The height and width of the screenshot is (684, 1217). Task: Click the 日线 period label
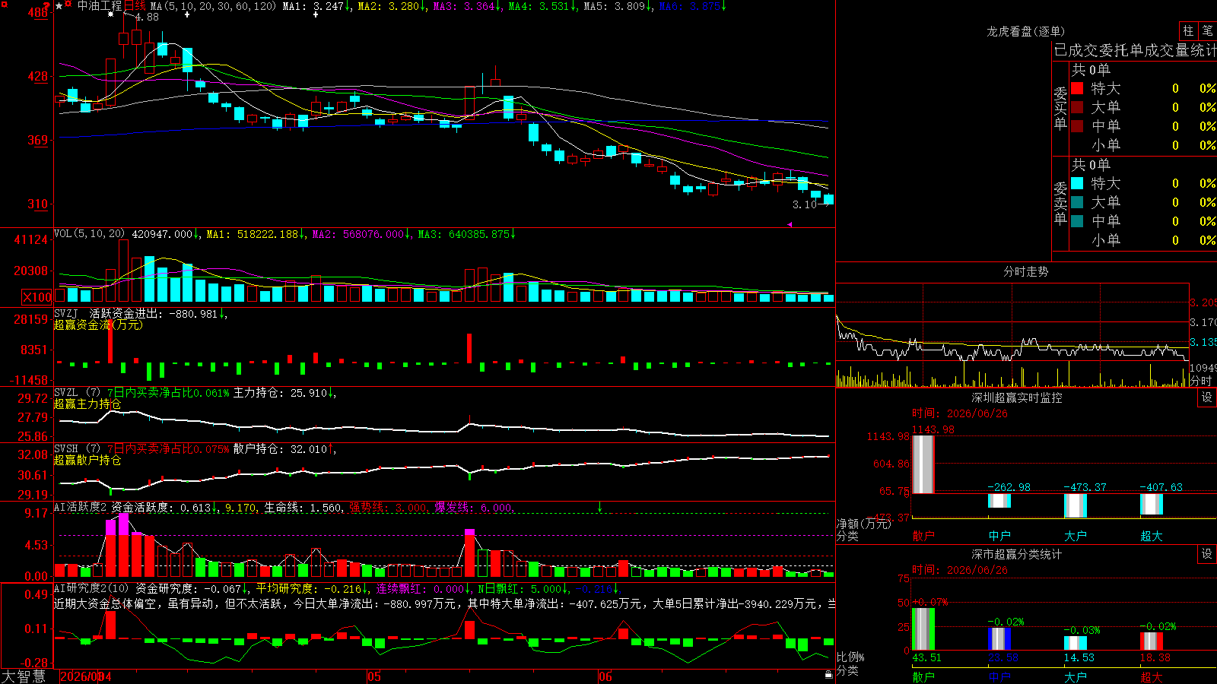coord(135,6)
